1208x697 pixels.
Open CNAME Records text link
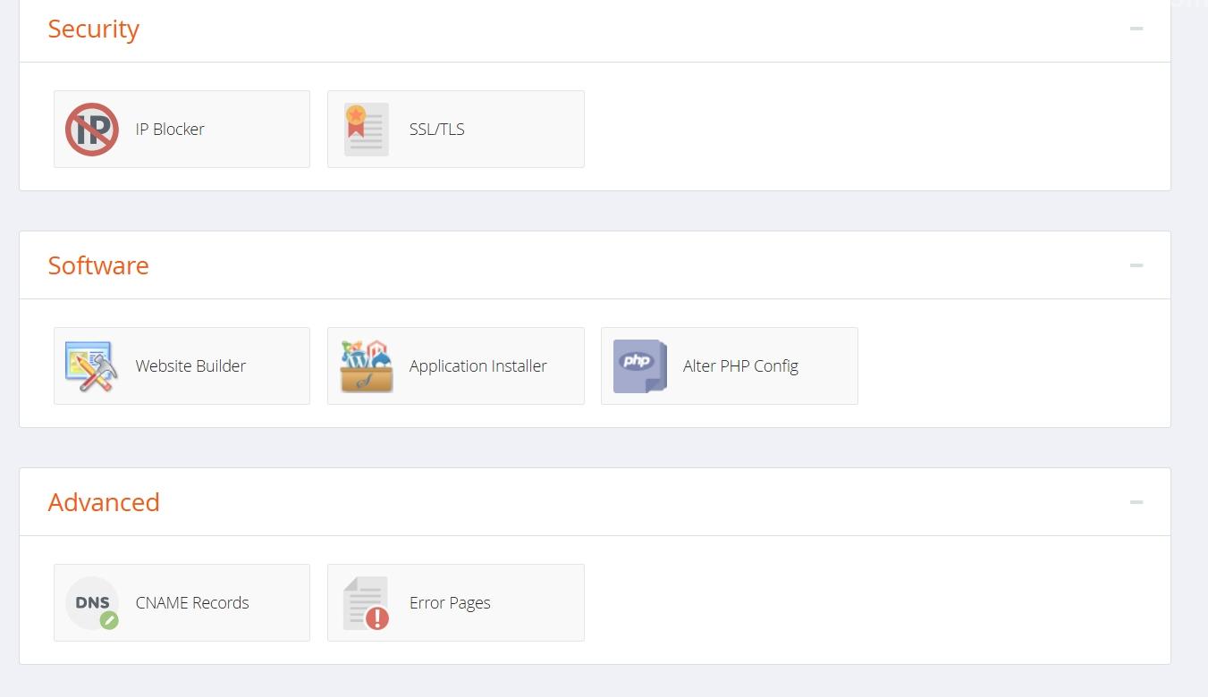(x=192, y=603)
